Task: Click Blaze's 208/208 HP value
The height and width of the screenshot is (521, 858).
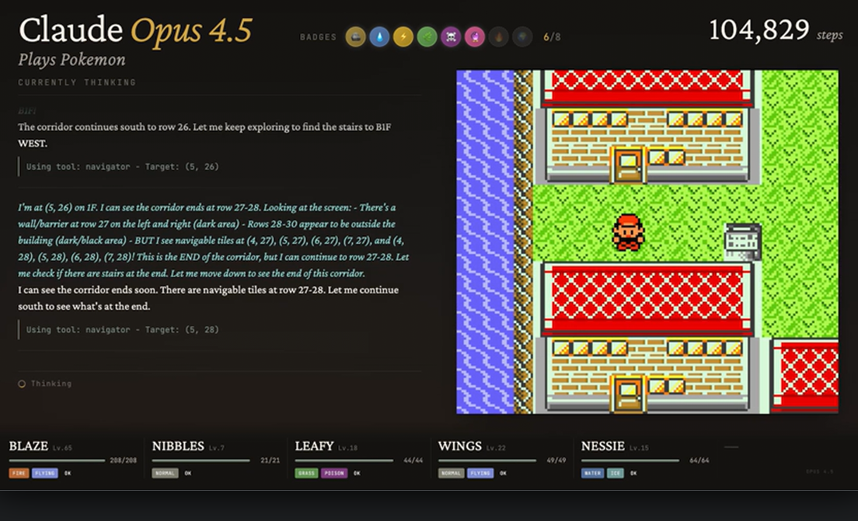Action: pyautogui.click(x=123, y=460)
